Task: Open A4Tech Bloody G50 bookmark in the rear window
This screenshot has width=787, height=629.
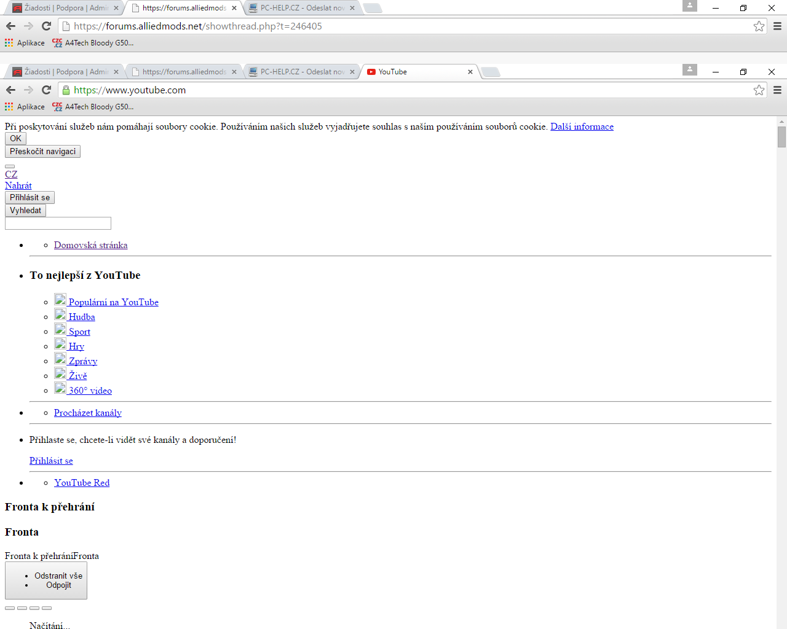Action: coord(93,43)
